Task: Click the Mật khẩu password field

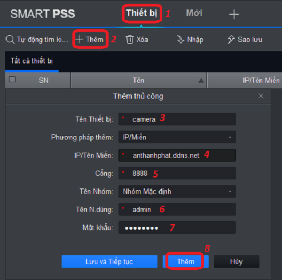Action: (x=177, y=227)
